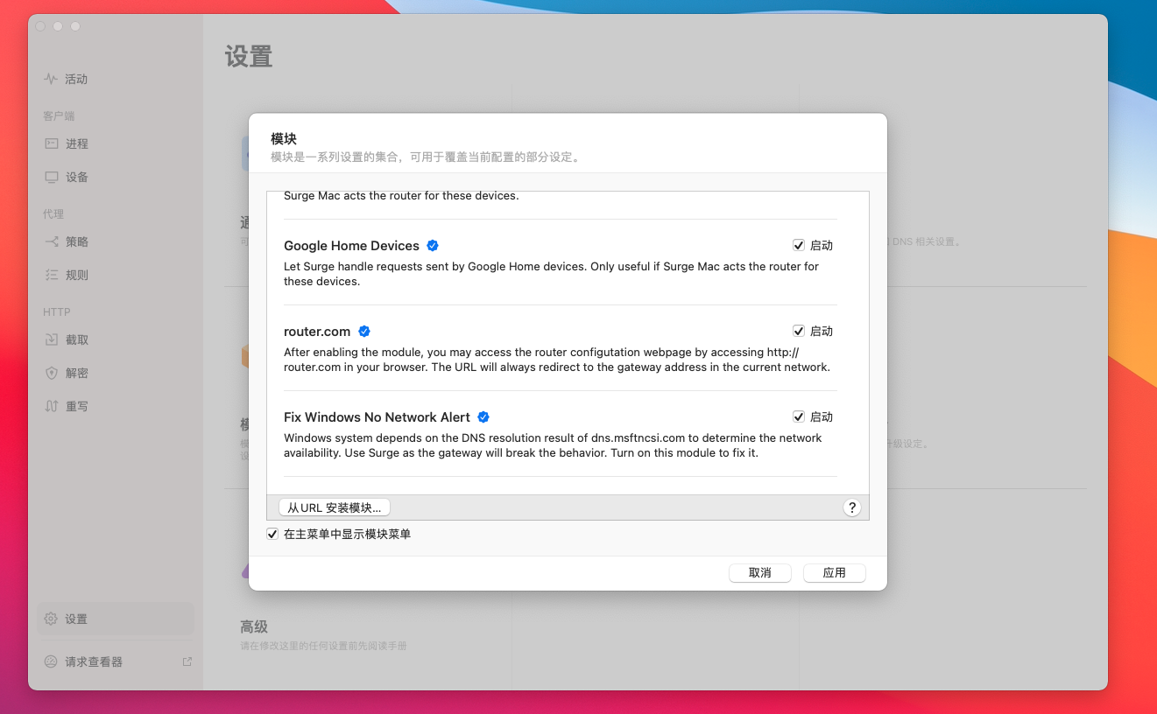This screenshot has width=1157, height=714.
Task: Click the Devices monitor icon
Action: (x=52, y=177)
